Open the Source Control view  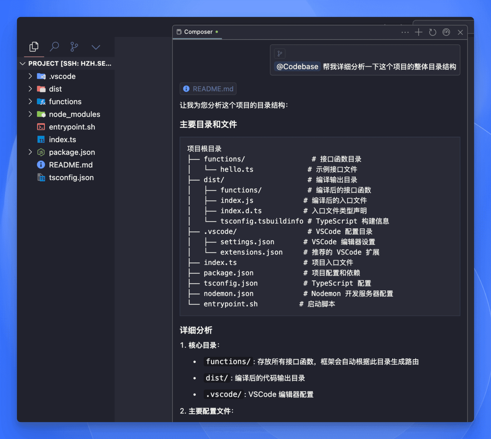pos(74,47)
